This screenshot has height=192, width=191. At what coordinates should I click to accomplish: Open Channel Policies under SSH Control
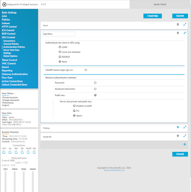pyautogui.click(x=11, y=44)
